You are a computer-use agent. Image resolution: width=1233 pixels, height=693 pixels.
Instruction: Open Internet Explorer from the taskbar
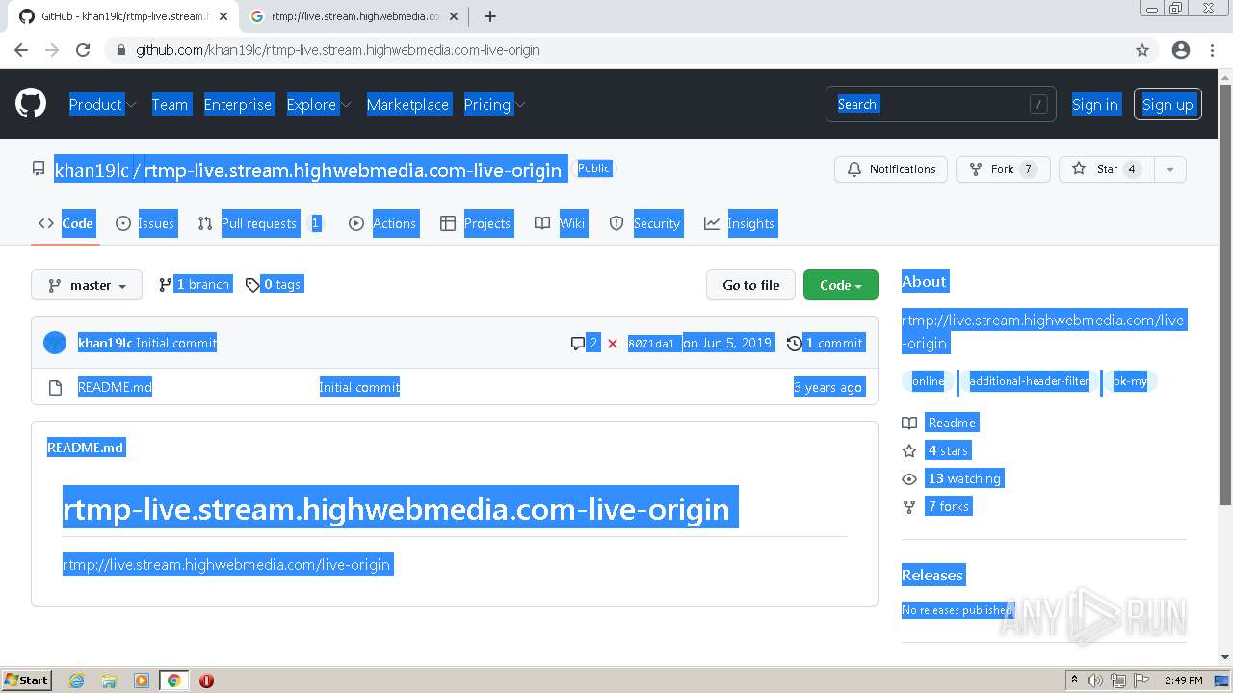(77, 680)
